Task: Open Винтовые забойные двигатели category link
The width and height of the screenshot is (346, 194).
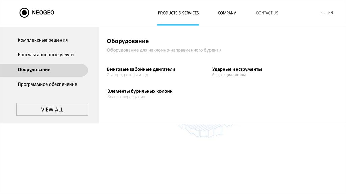Action: tap(141, 69)
